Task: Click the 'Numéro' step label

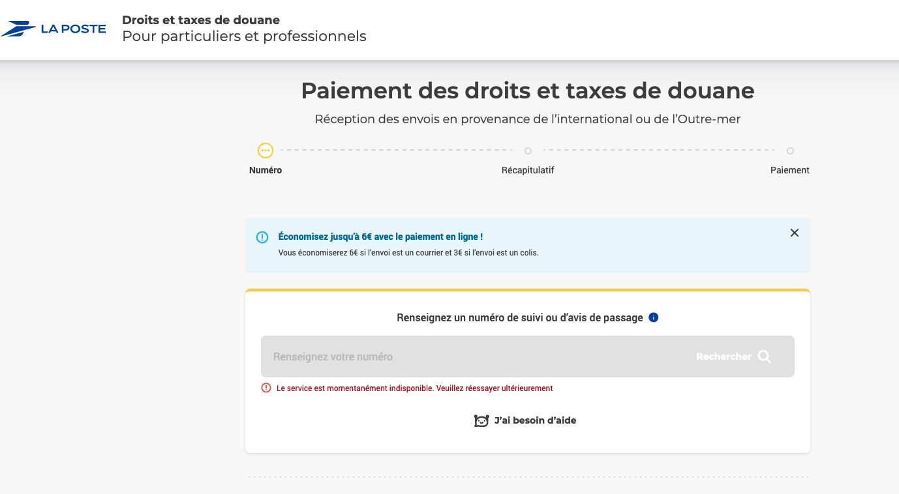Action: [x=266, y=170]
